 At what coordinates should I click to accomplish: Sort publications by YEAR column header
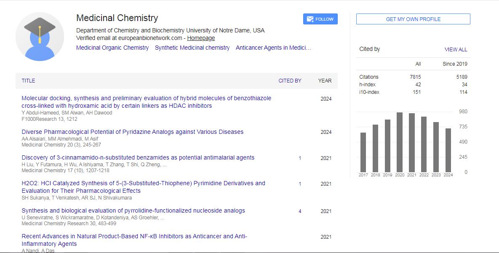click(x=325, y=80)
